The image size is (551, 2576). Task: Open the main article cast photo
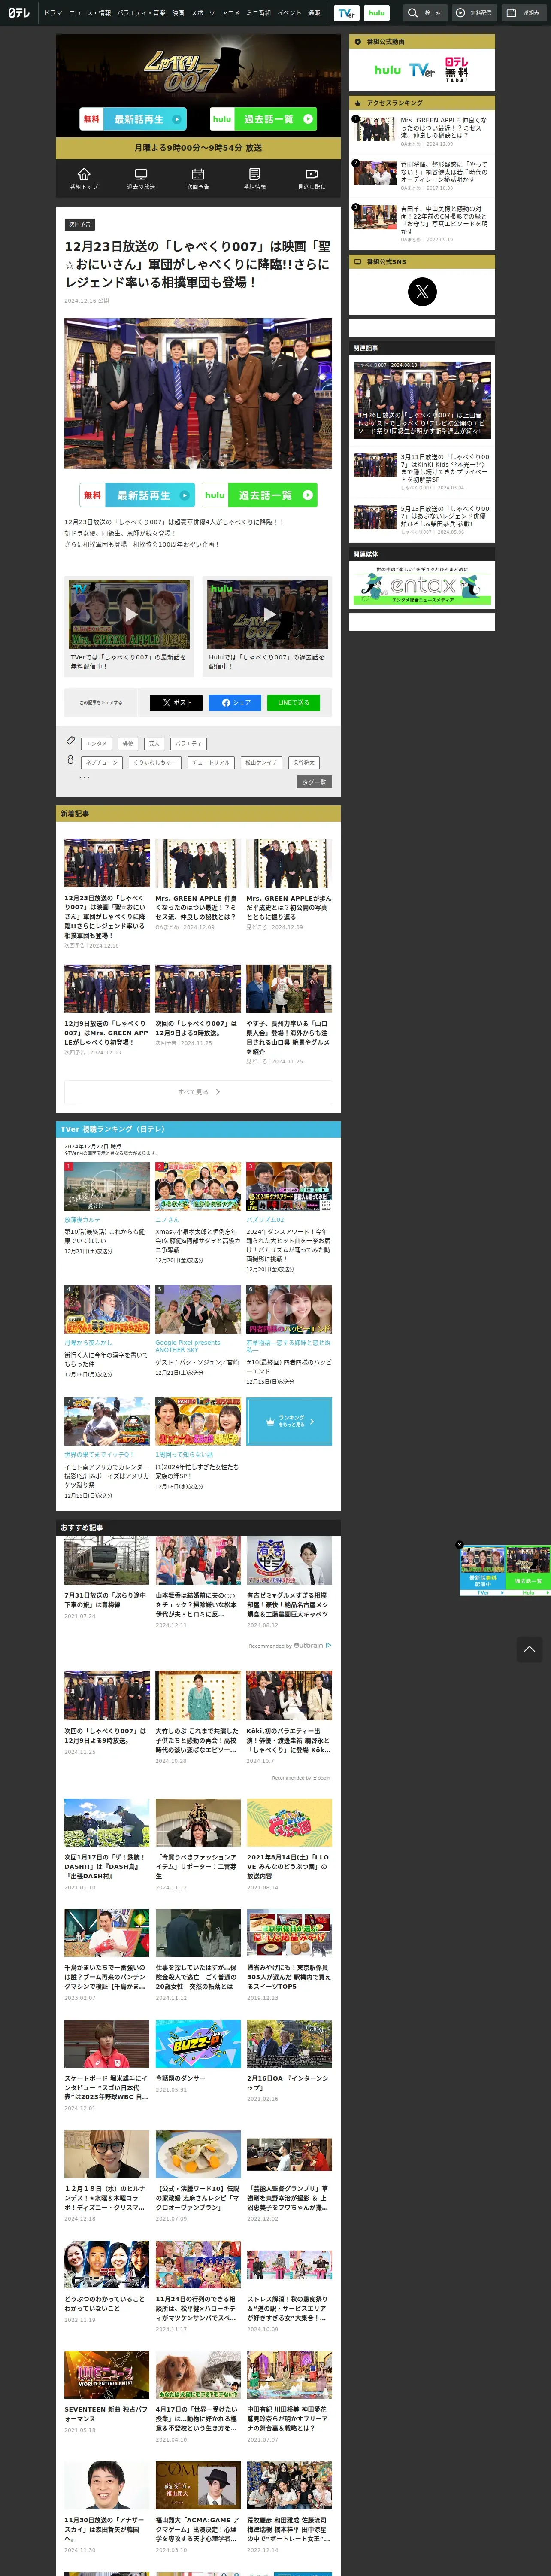(x=198, y=393)
